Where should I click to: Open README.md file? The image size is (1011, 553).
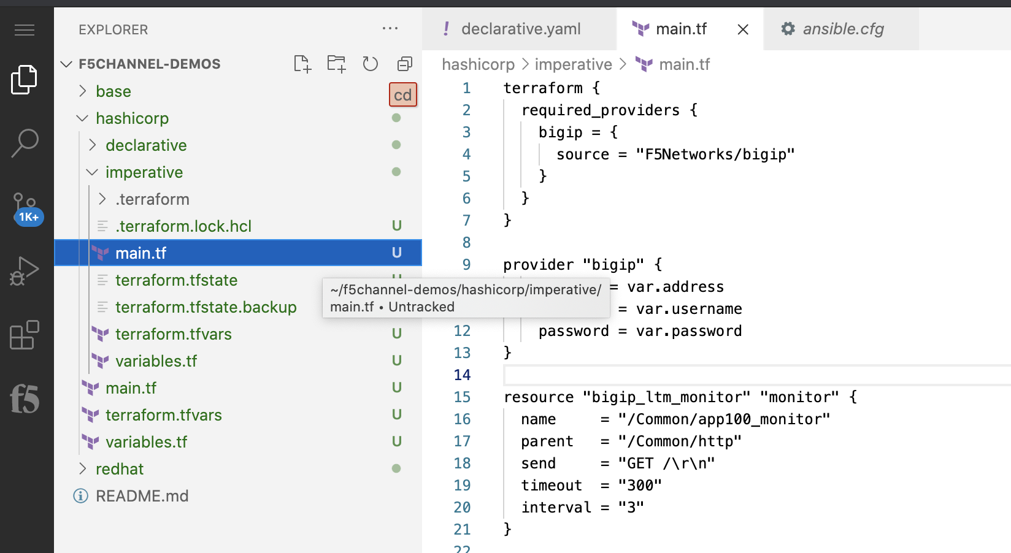point(238,496)
